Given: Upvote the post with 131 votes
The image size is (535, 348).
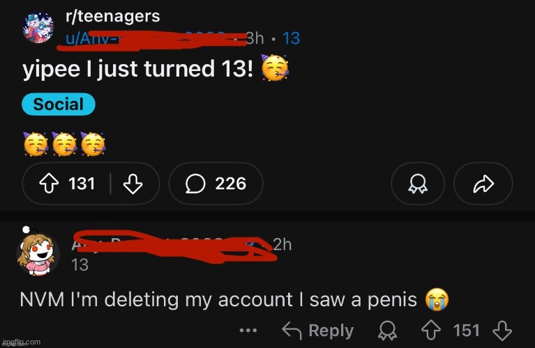Looking at the screenshot, I should (x=49, y=183).
